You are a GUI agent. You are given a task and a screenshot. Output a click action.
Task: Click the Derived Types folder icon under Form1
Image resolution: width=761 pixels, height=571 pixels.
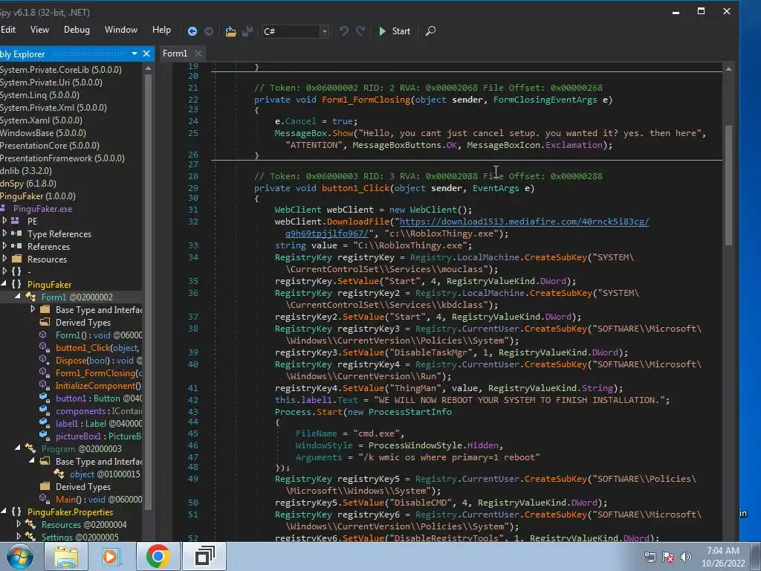coord(45,322)
